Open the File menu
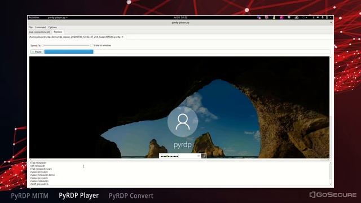Screen dimensions: 361x203 tap(30, 27)
